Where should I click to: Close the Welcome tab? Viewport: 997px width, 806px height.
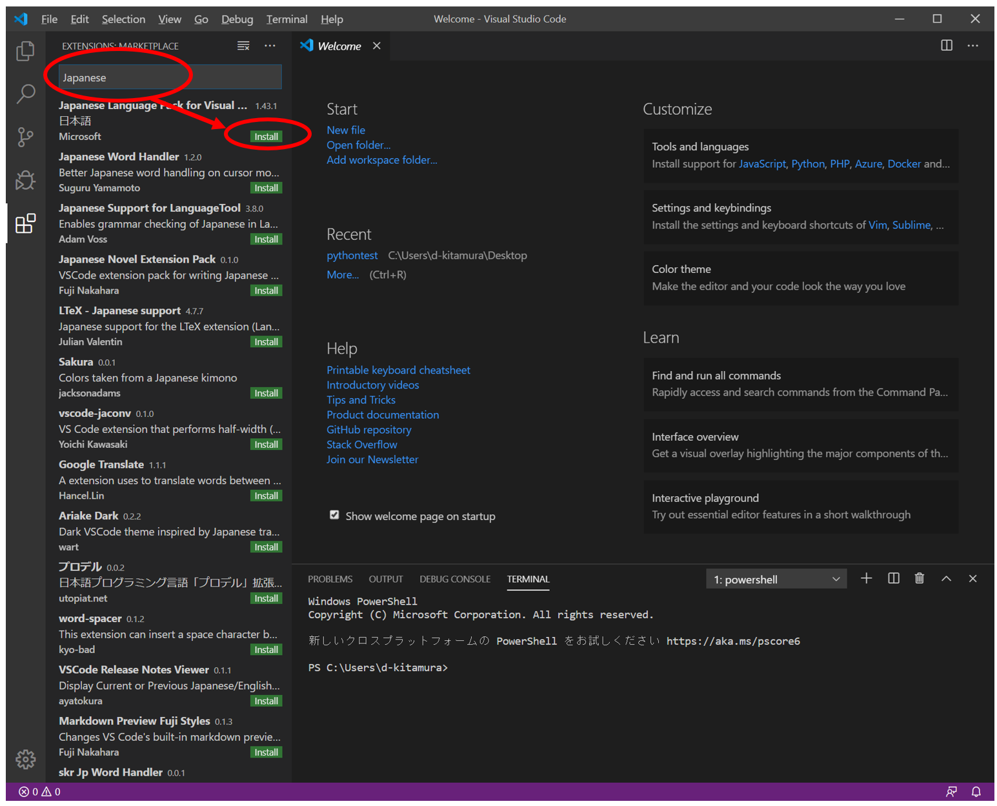[x=377, y=46]
